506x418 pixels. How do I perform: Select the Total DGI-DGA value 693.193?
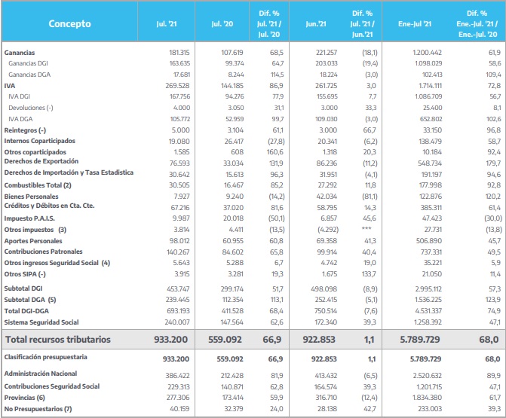tap(177, 311)
